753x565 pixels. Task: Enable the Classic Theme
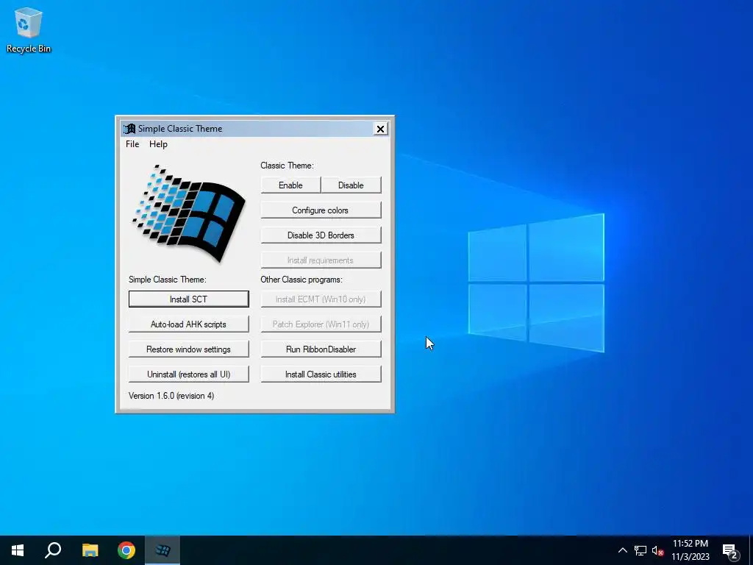290,185
